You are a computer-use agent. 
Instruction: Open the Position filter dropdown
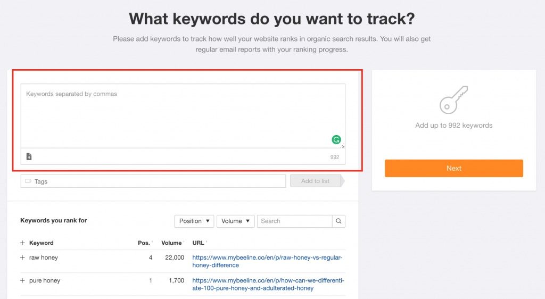click(194, 221)
